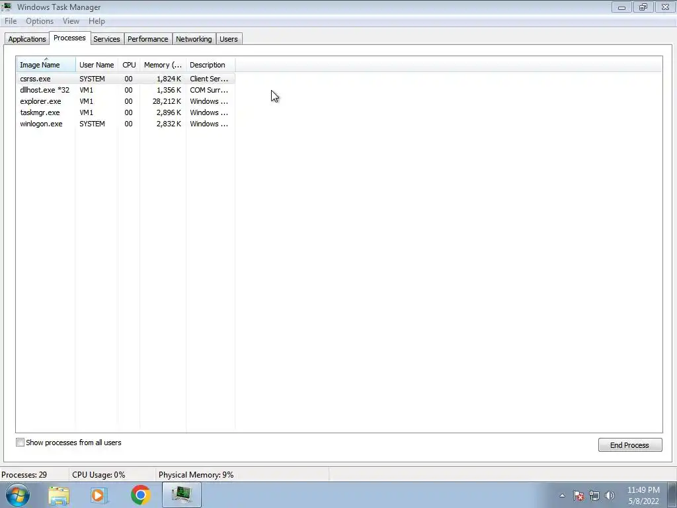Select the winlogon.exe process

(x=126, y=124)
